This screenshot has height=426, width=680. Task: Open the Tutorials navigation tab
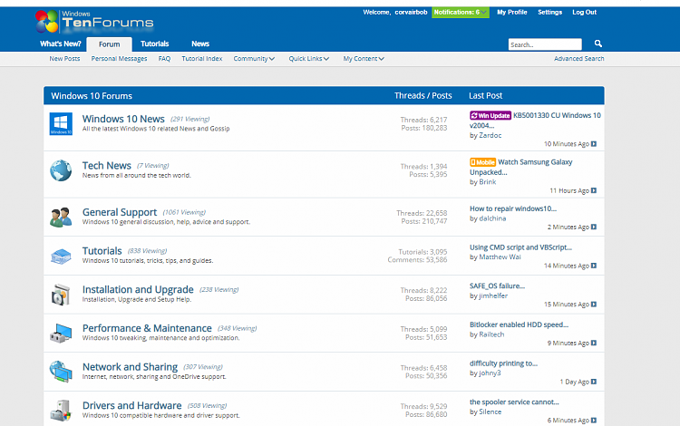pyautogui.click(x=154, y=44)
